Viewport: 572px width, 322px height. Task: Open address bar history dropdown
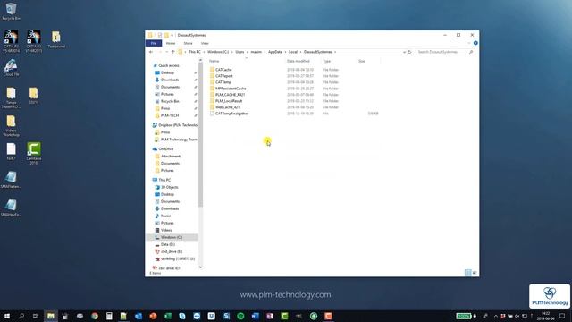[404, 52]
